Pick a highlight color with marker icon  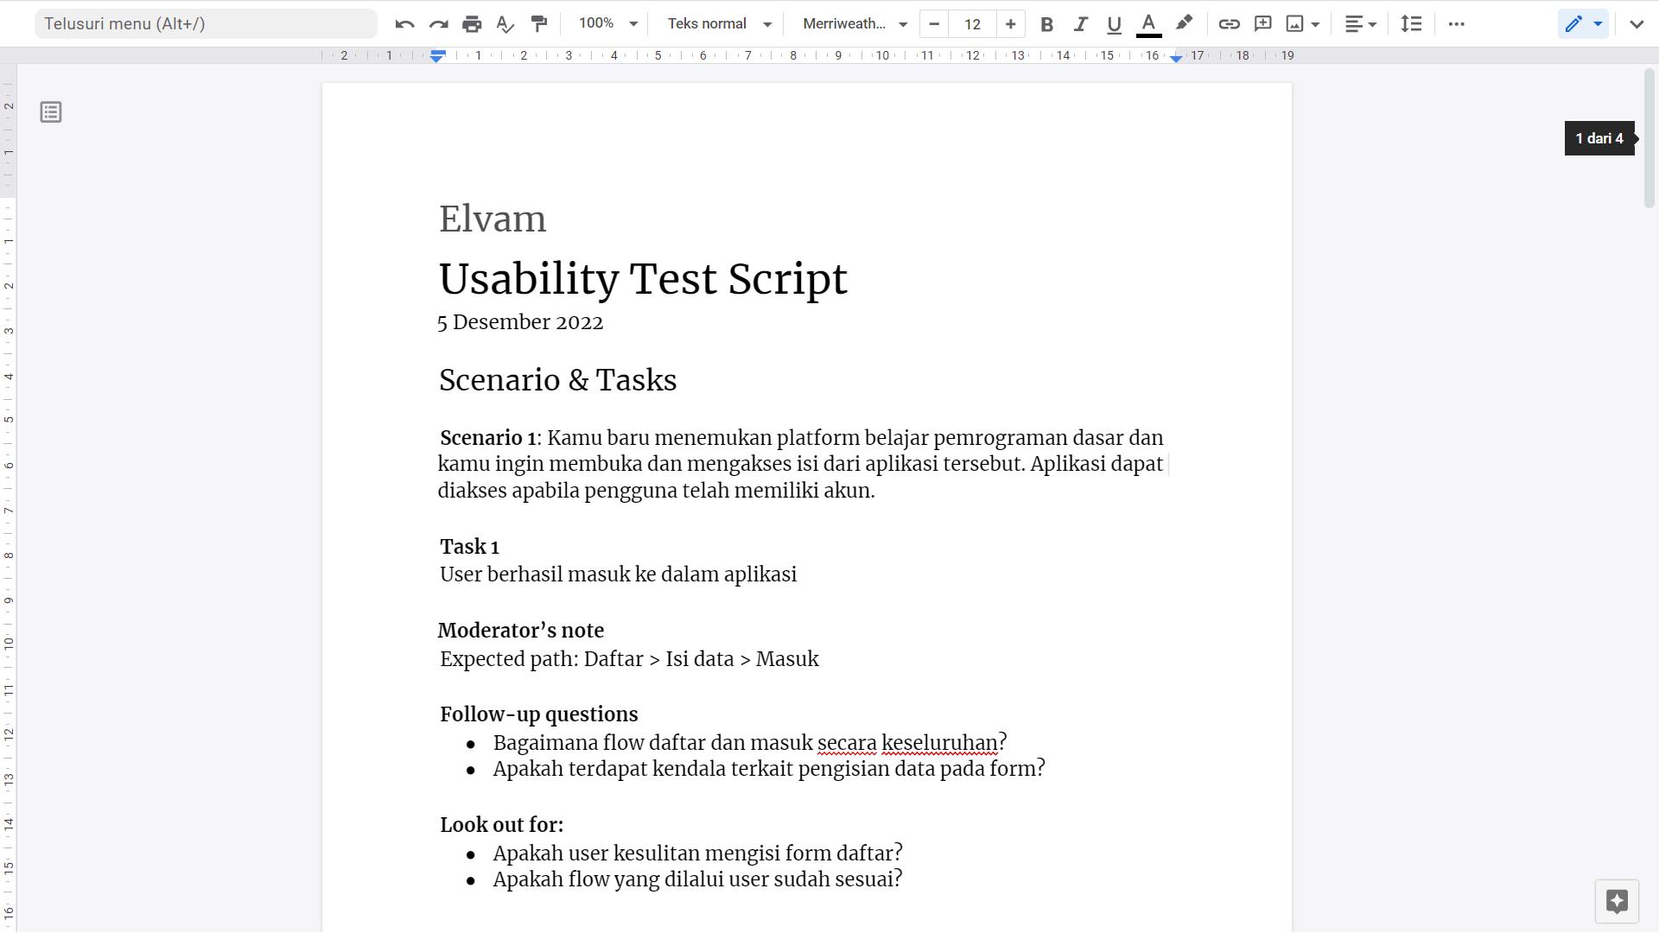click(1184, 24)
